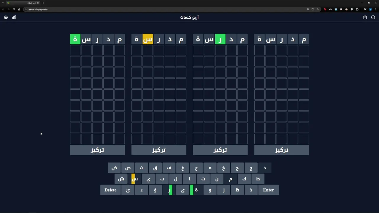Click the أربع كلمات page title

pos(189,17)
